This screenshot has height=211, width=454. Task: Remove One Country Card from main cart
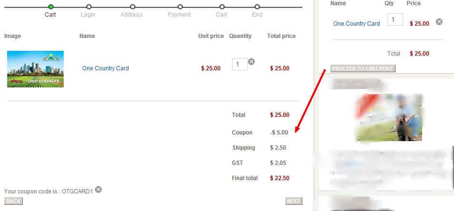point(251,62)
